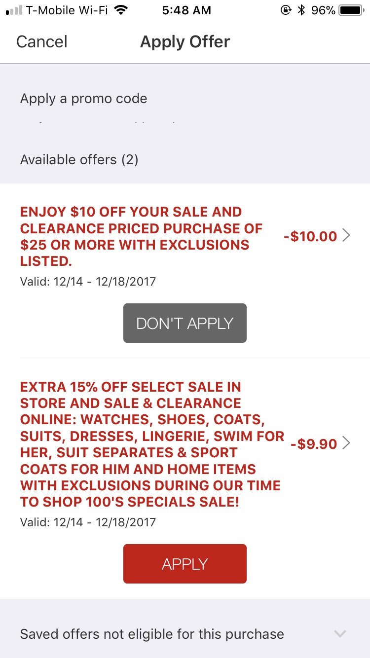Open the EXTRA 15% OFF offer text
This screenshot has height=658, width=370.
(152, 443)
